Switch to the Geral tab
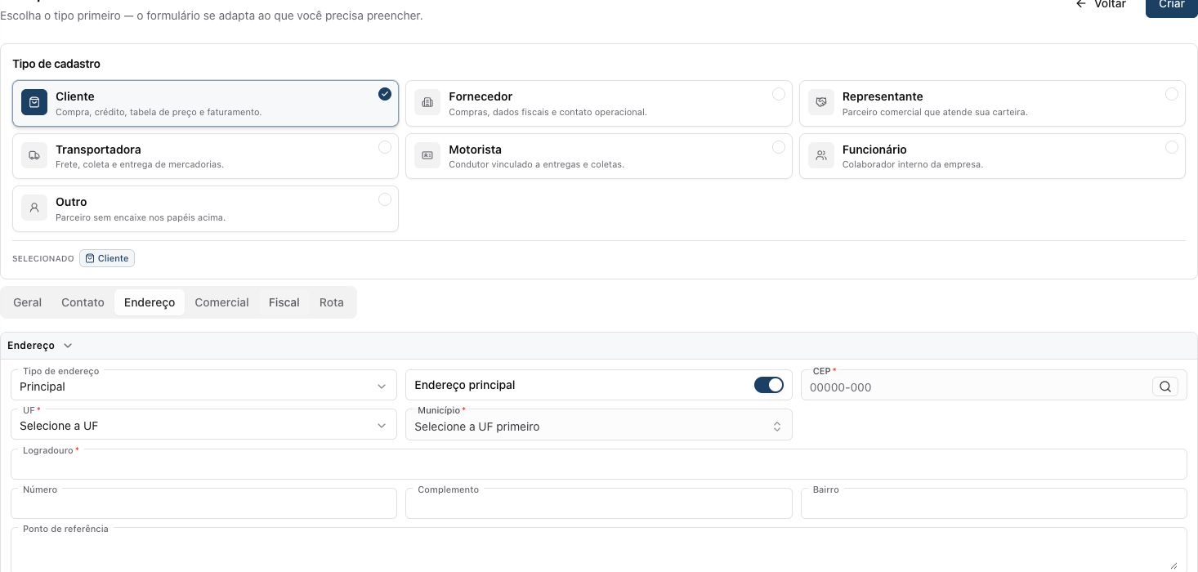The width and height of the screenshot is (1198, 572). tap(28, 302)
